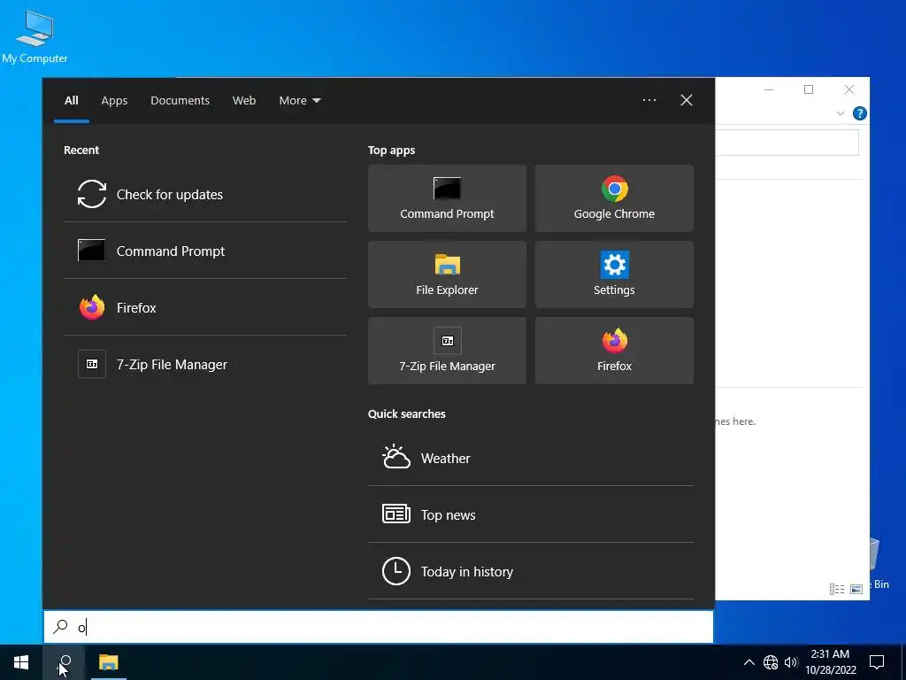Expand the ribbon chevron in background window
The width and height of the screenshot is (906, 680).
click(x=841, y=114)
